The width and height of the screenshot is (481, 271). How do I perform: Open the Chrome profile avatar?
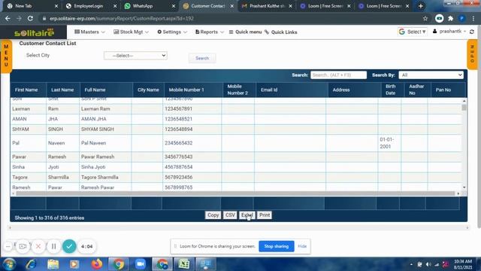pos(461,18)
